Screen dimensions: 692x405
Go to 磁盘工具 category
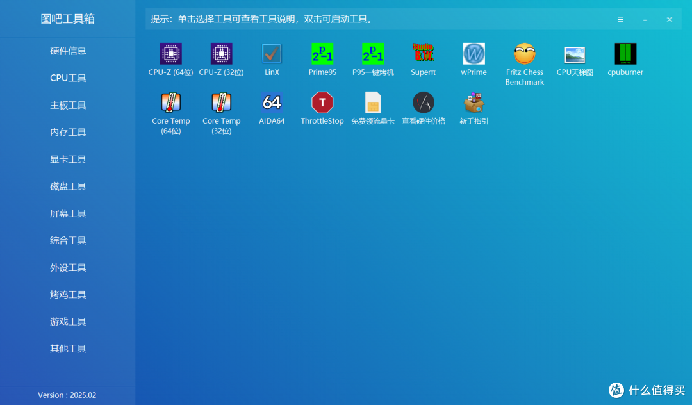(x=68, y=186)
